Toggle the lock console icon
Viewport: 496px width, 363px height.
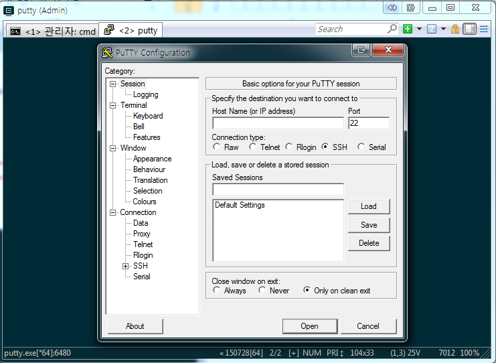(x=455, y=29)
